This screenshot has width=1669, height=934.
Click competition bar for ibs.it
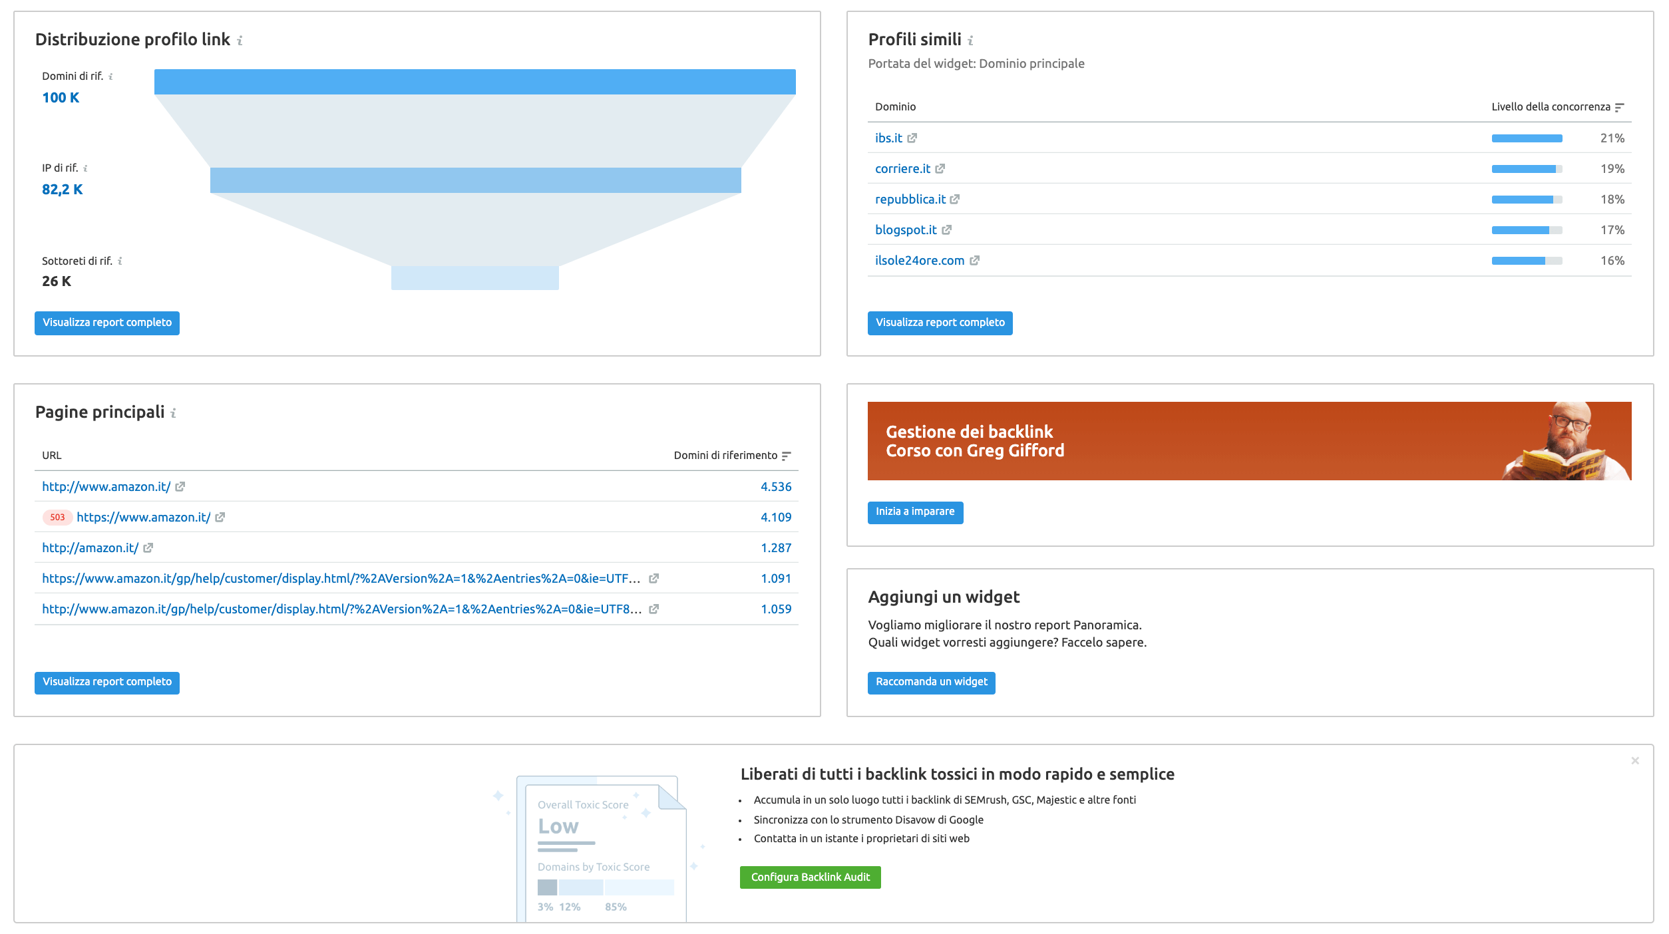click(1527, 138)
